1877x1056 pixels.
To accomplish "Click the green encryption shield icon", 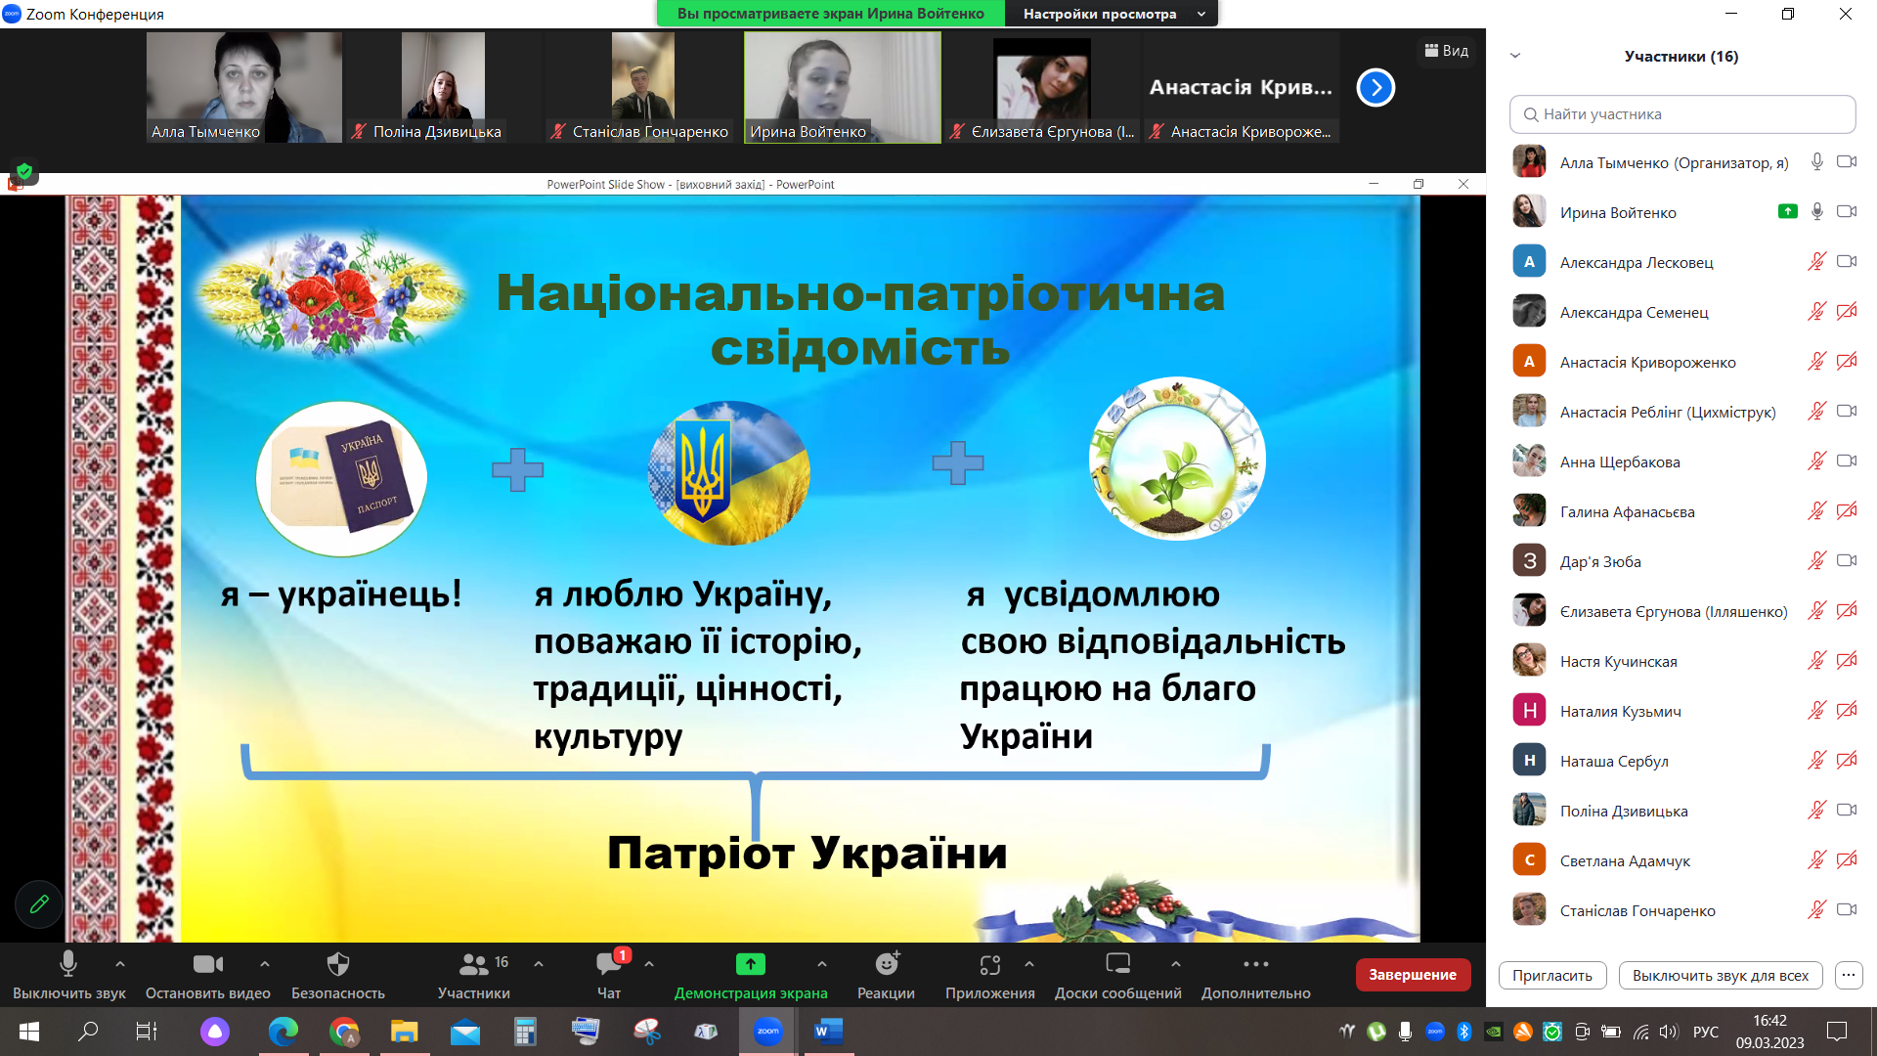I will pyautogui.click(x=24, y=171).
